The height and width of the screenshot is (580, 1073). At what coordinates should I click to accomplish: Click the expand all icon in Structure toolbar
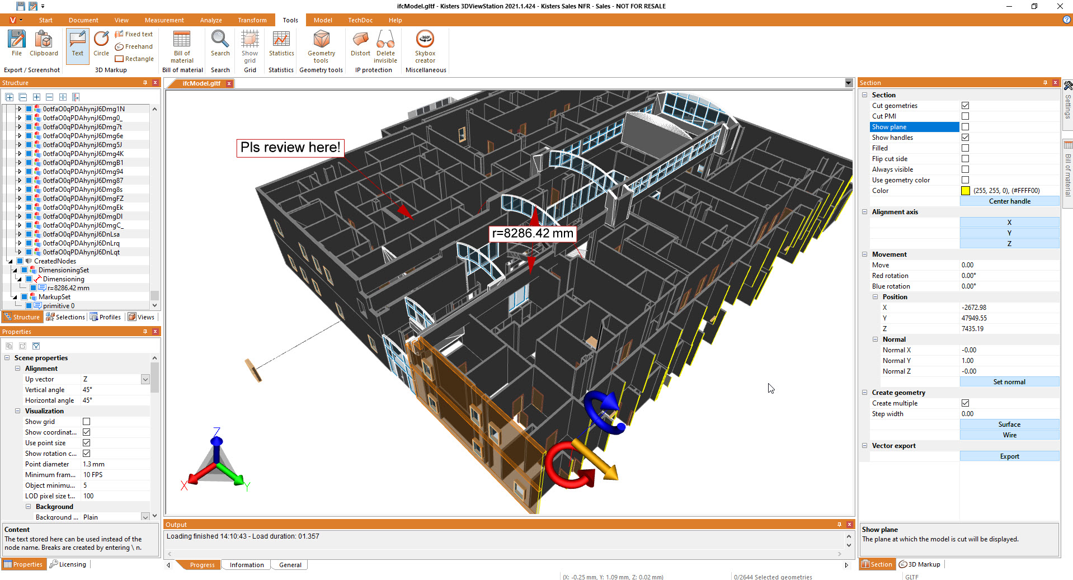[10, 97]
